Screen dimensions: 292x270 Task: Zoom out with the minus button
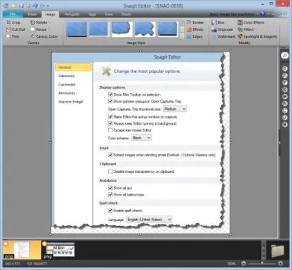(244, 264)
